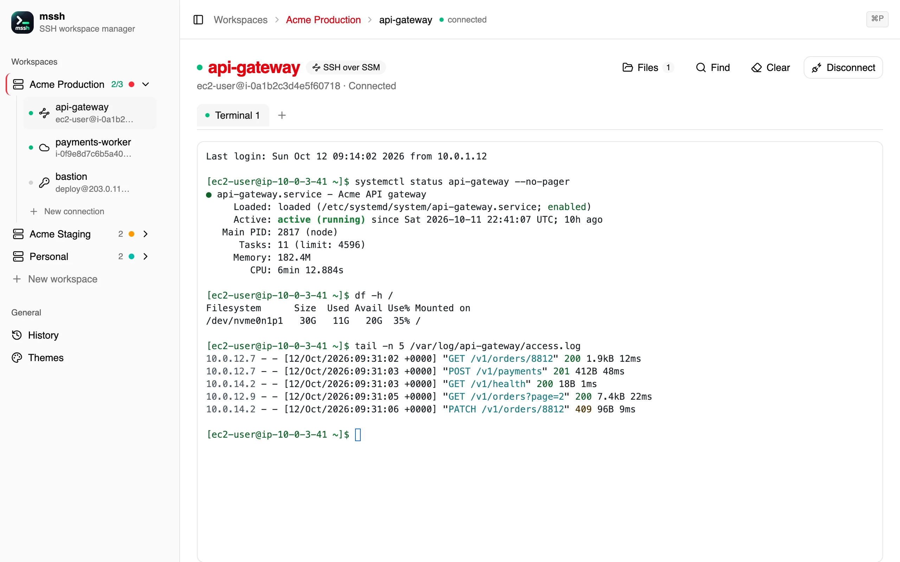The height and width of the screenshot is (562, 900).
Task: Click the Acme Production red status dot
Action: coord(131,84)
